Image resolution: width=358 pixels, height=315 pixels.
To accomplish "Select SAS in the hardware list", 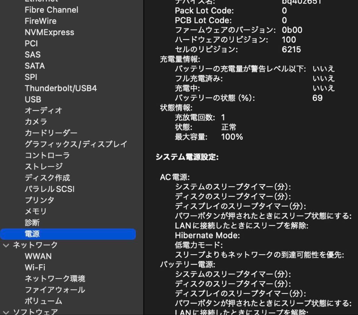I will [32, 54].
